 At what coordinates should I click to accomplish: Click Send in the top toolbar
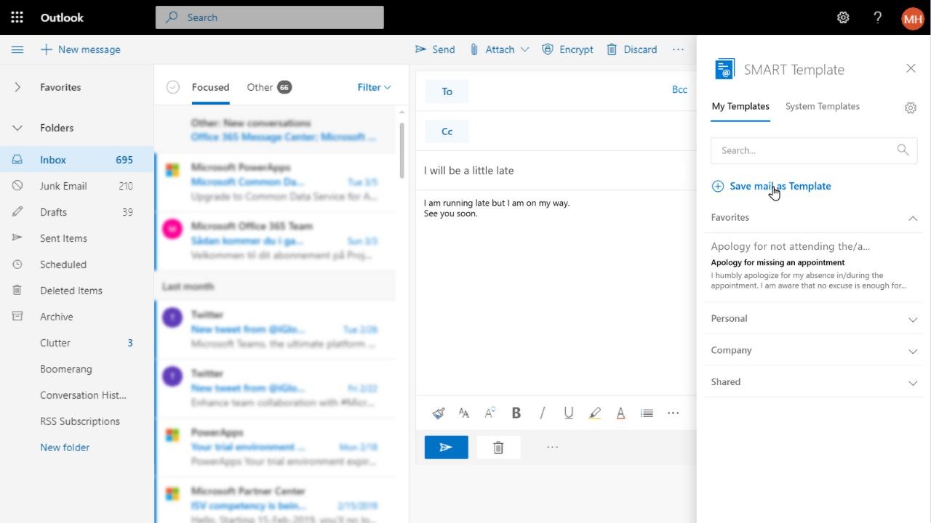[x=435, y=49]
